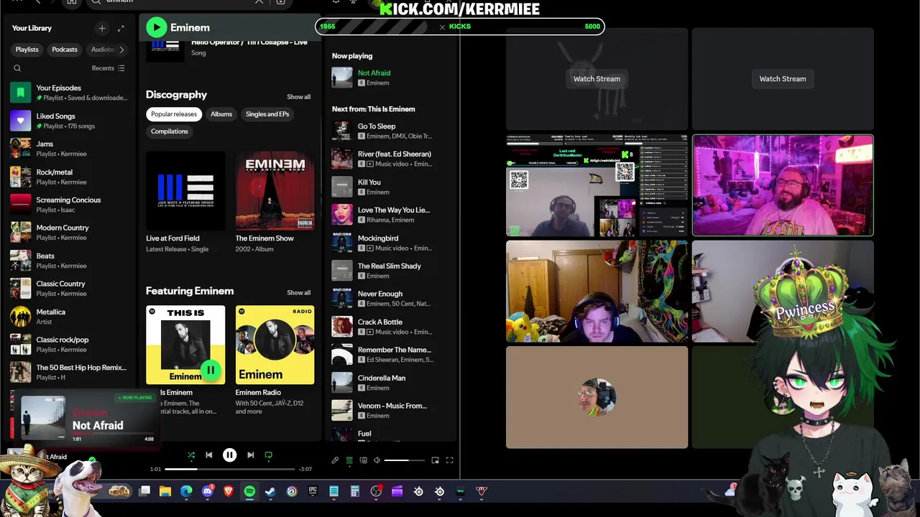The height and width of the screenshot is (517, 920).
Task: Switch to the Compilations tab
Action: [170, 131]
